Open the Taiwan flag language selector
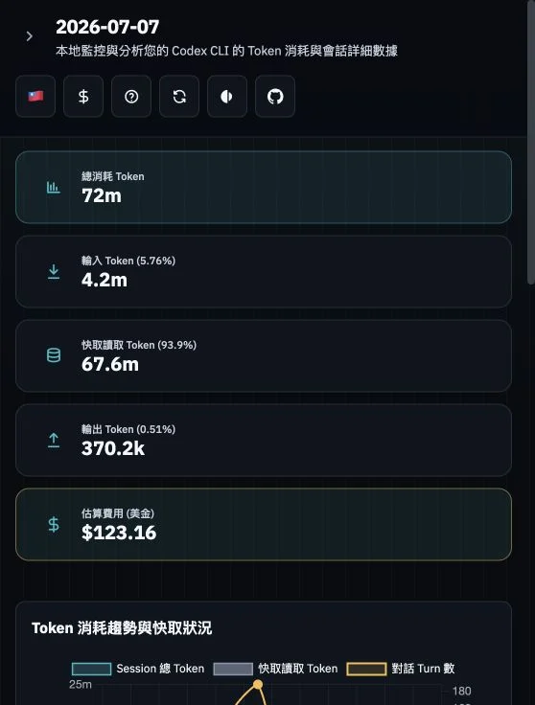This screenshot has width=535, height=705. pyautogui.click(x=35, y=96)
